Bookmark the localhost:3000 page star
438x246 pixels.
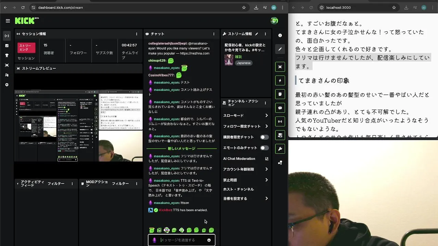pos(394,8)
